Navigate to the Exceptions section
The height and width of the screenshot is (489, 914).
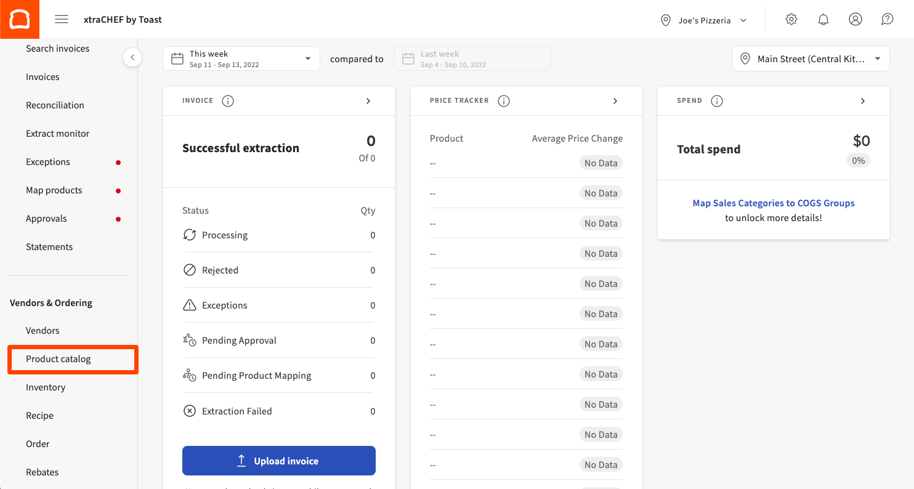48,161
